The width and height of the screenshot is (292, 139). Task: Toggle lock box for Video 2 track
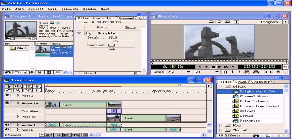pos(13,96)
